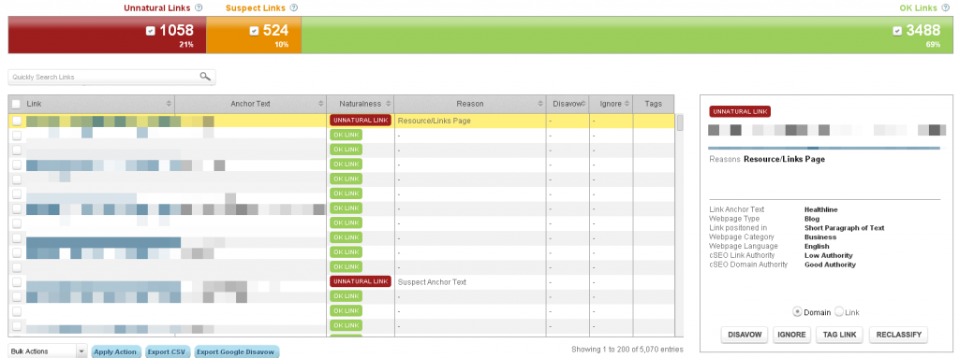959x358 pixels.
Task: Select the Link radio button
Action: pos(839,311)
